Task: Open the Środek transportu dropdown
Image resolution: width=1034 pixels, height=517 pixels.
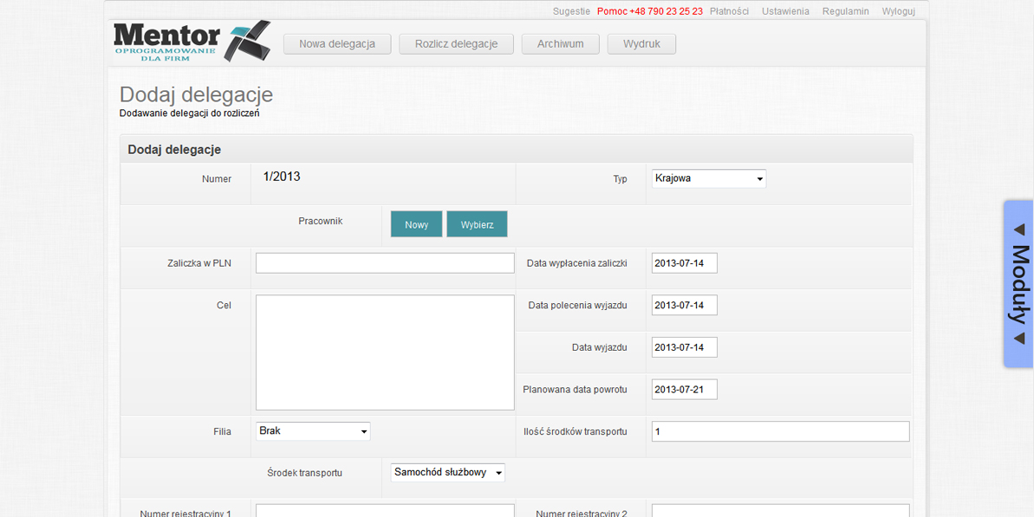Action: coord(447,473)
